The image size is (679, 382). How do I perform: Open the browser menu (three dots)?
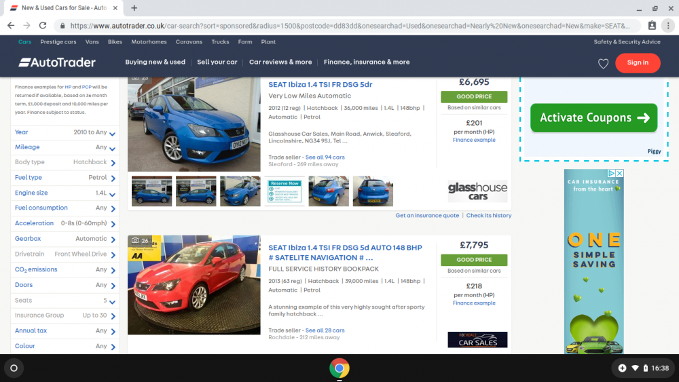(x=668, y=26)
